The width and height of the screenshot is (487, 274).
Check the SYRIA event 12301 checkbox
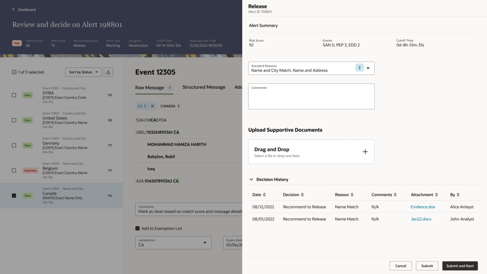coord(14,95)
